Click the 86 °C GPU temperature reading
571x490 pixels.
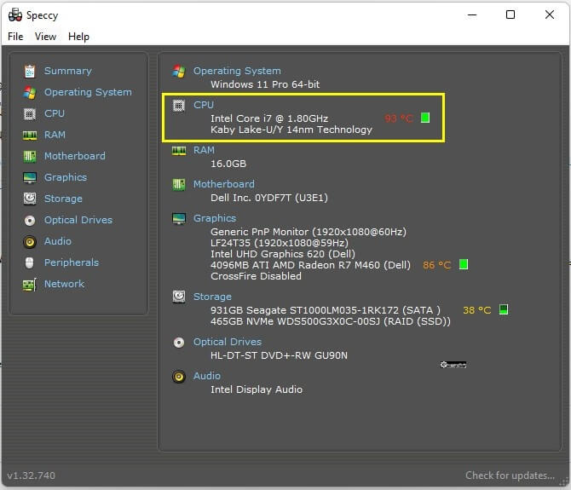[436, 265]
